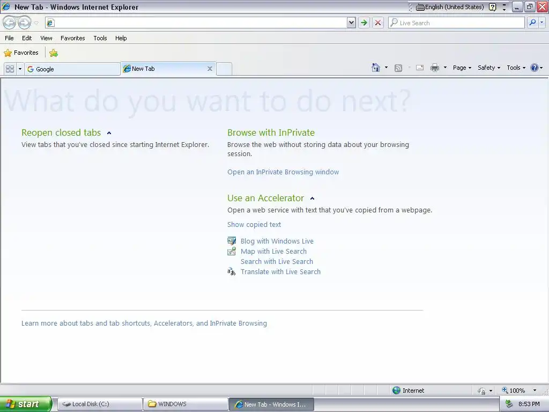Click the 100% zoom level button
Screen dimensions: 549x412
[513, 391]
